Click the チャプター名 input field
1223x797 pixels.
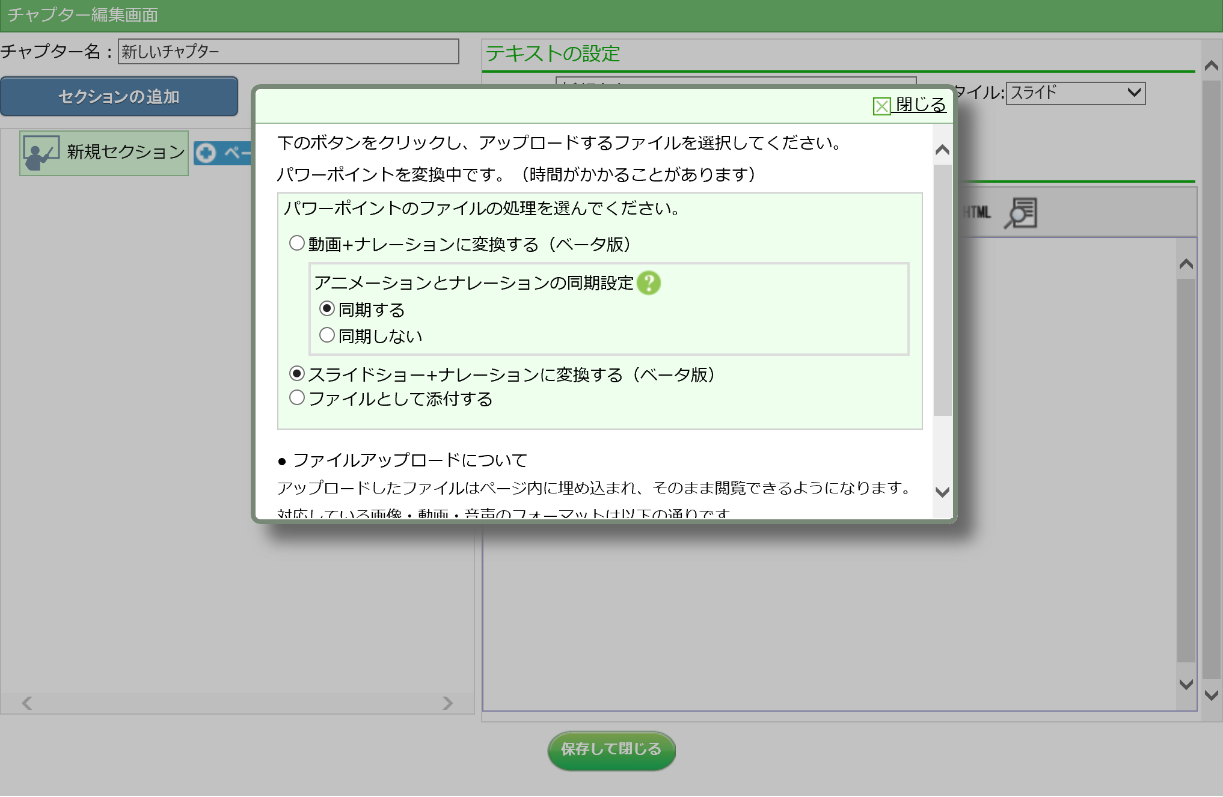click(x=289, y=52)
